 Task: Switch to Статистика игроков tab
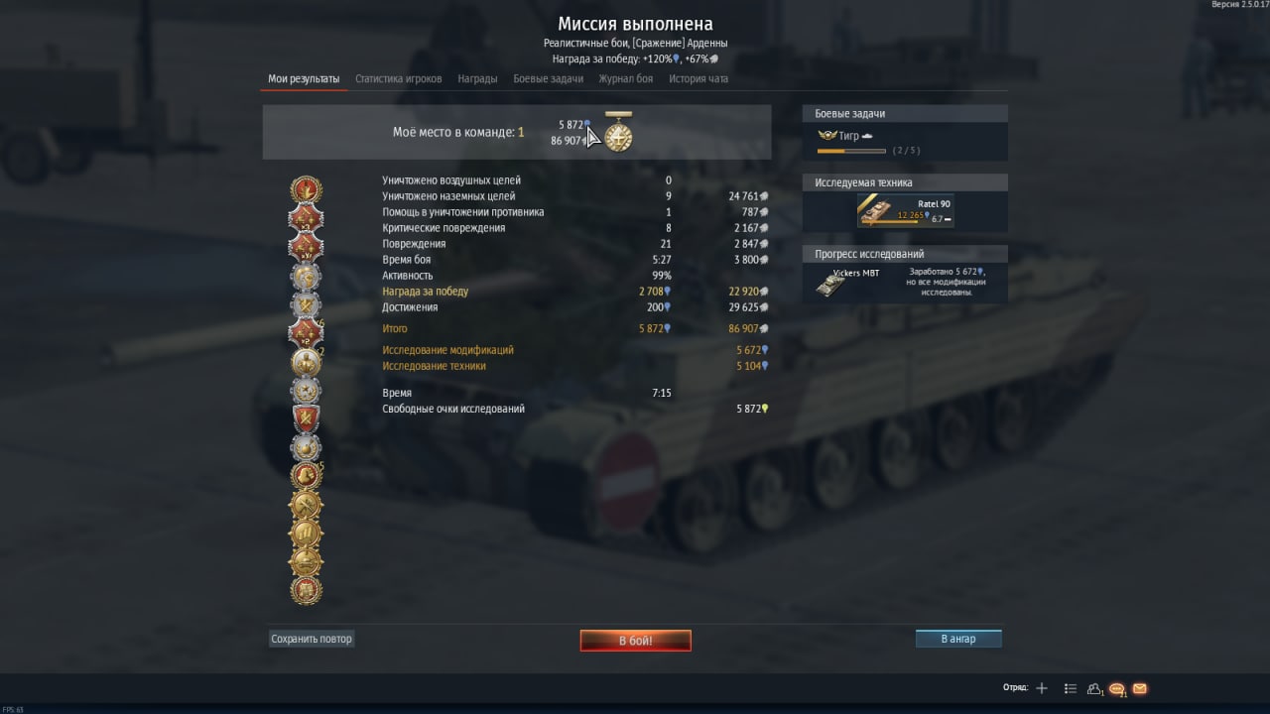click(x=399, y=78)
